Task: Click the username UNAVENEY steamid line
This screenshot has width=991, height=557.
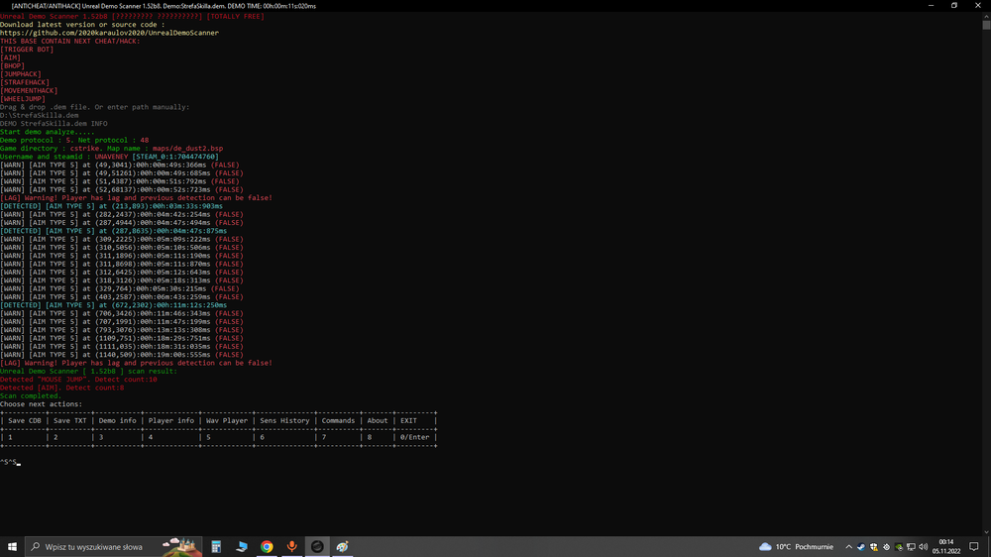Action: tap(109, 157)
